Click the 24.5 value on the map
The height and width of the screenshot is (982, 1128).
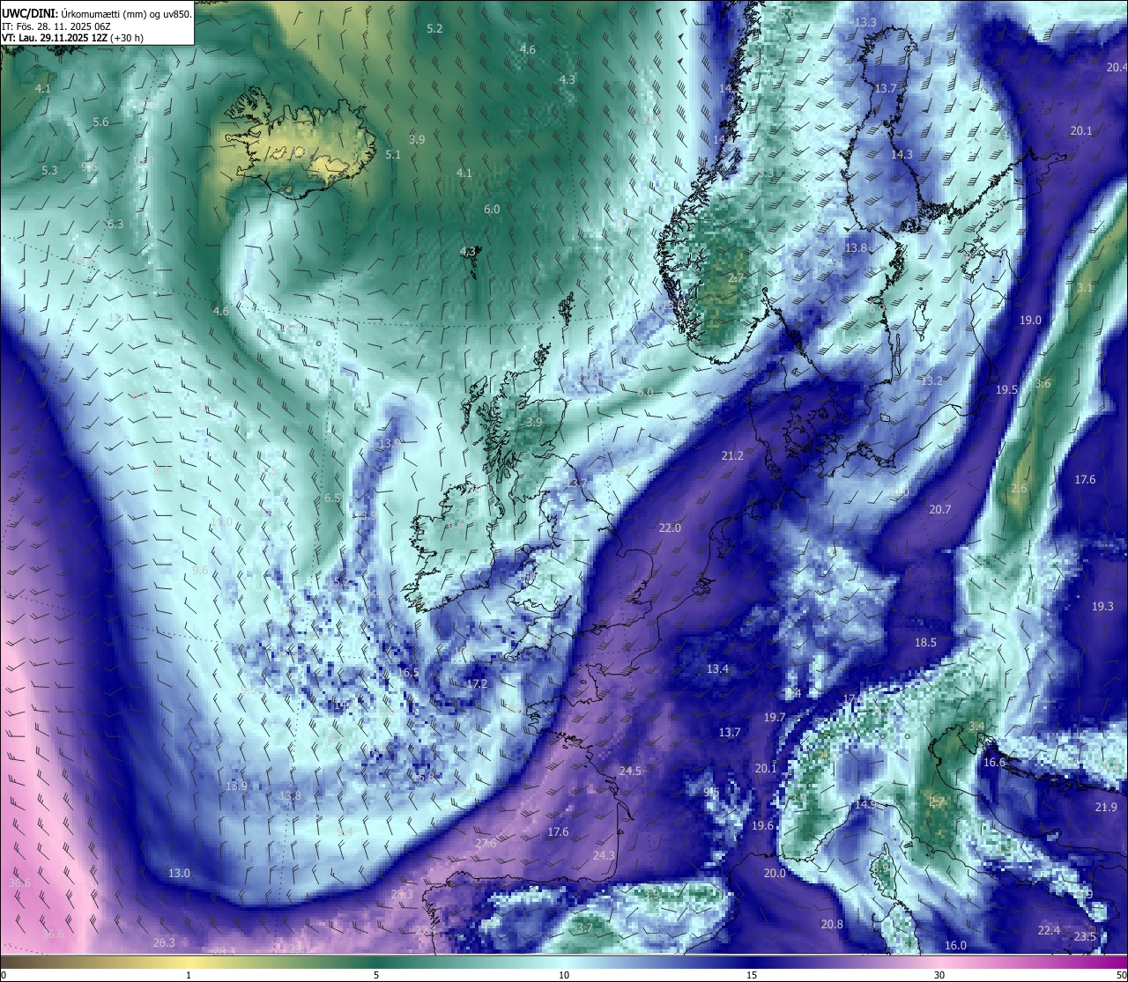[x=630, y=772]
